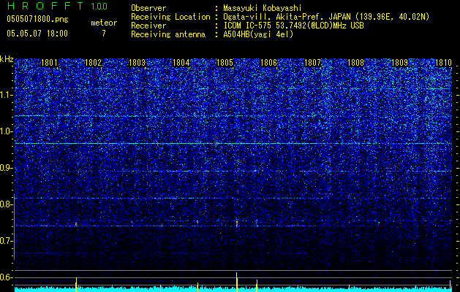Viewport: 460px width, 292px height.
Task: Click the yellow spike between 1807 and 1808
Action: click(349, 288)
